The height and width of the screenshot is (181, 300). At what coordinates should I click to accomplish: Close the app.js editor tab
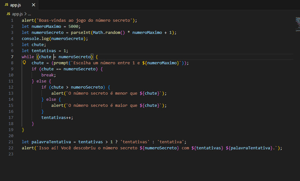[34, 5]
